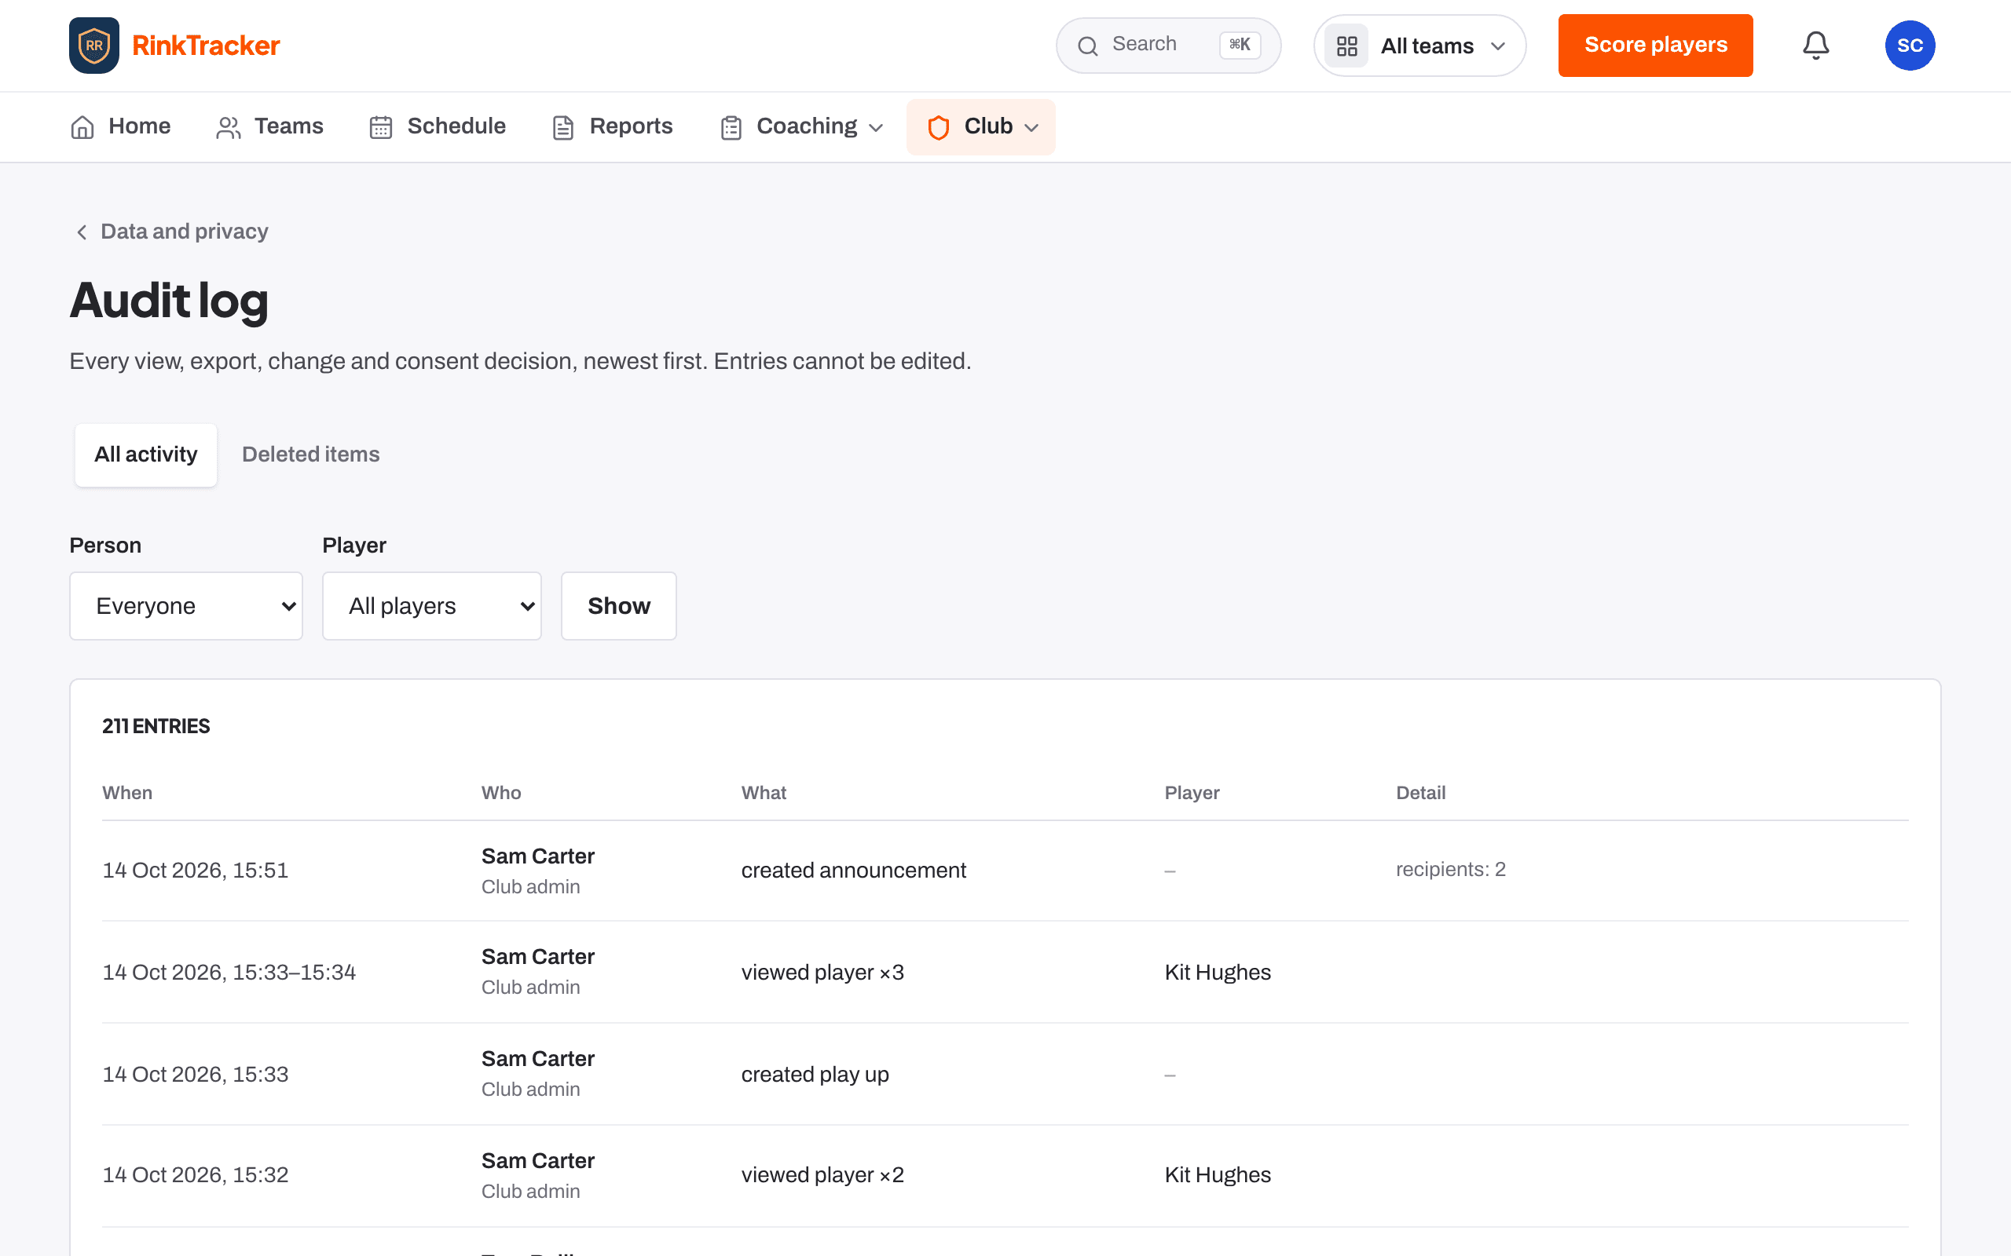Screen dimensions: 2011x1256
Task: Click the Coaching clipboard icon
Action: pos(731,127)
